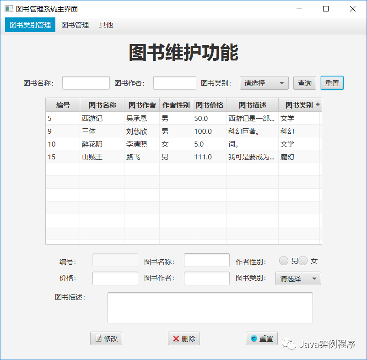Focus the 价格 input field

tap(115, 278)
